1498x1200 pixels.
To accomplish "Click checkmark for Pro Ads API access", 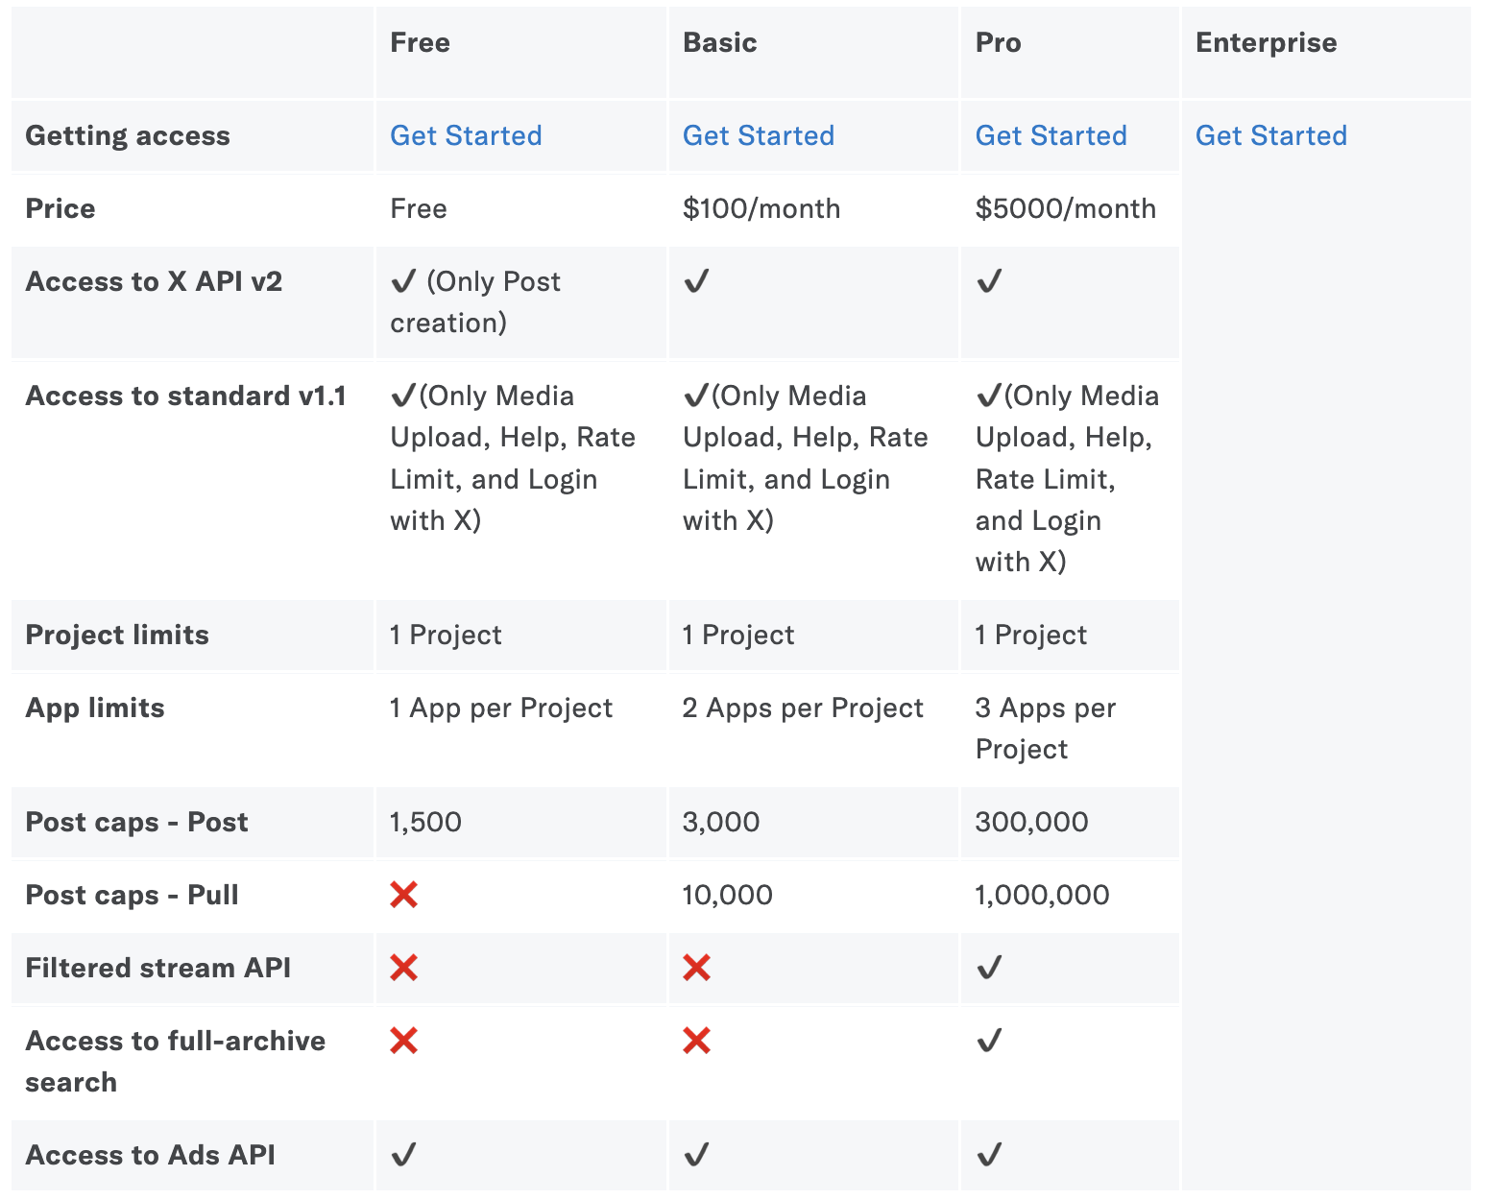I will tap(989, 1155).
